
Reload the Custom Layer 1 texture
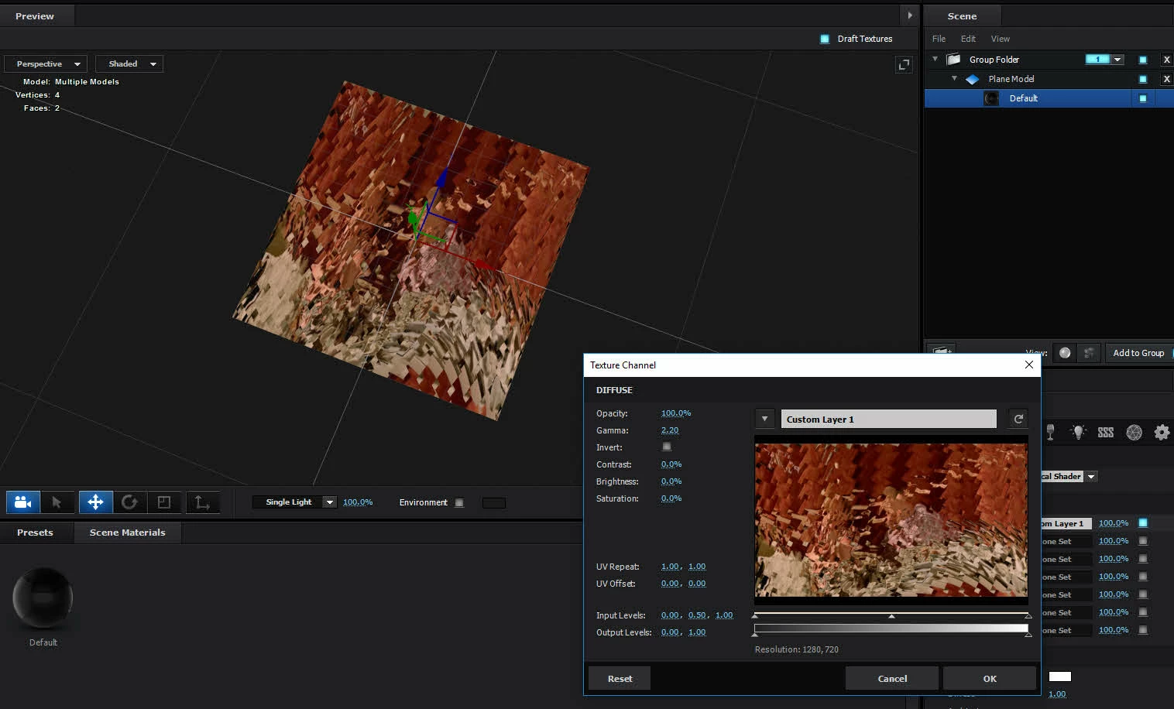pyautogui.click(x=1018, y=419)
